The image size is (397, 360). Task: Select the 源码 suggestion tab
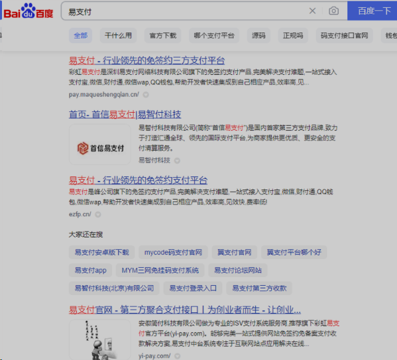pos(258,35)
